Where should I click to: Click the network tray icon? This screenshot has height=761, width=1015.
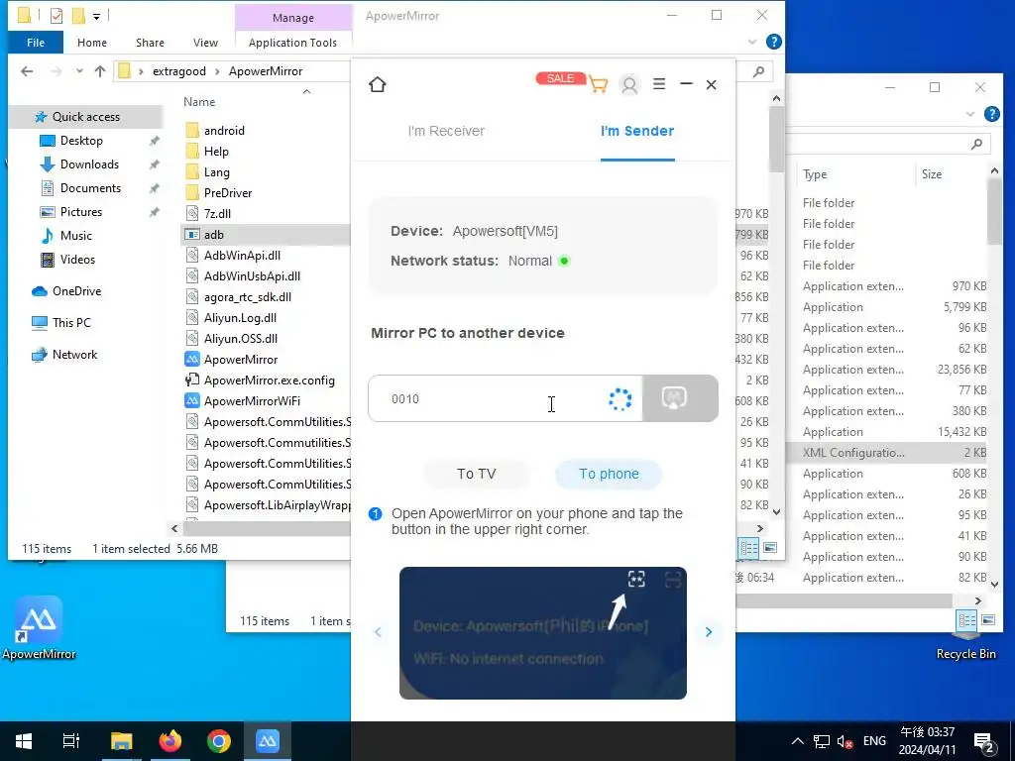tap(822, 741)
